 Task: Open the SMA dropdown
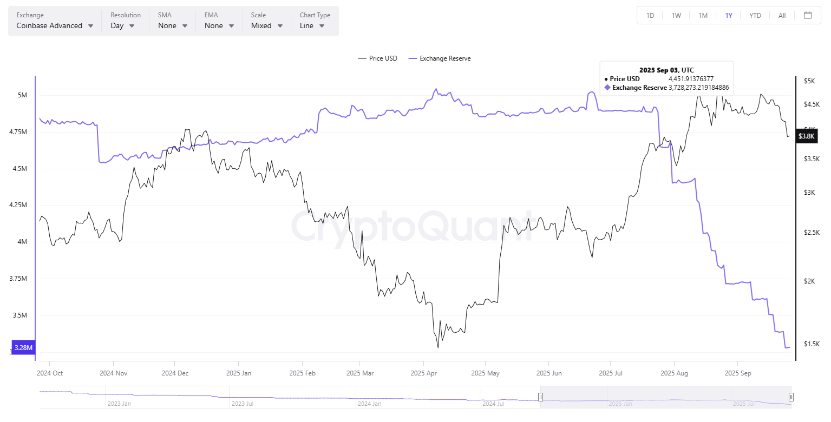point(172,25)
